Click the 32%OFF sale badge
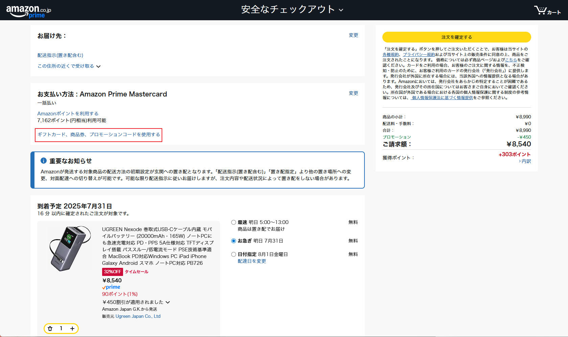The image size is (568, 337). [112, 272]
